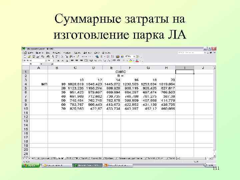Click the Select All corner button
Image resolution: width=240 pixels, height=180 pixels.
point(26,68)
